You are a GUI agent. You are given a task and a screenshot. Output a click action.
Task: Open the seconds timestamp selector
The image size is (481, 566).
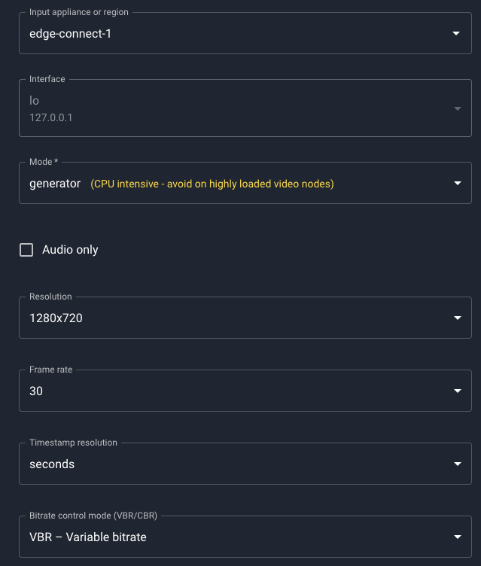click(x=226, y=464)
